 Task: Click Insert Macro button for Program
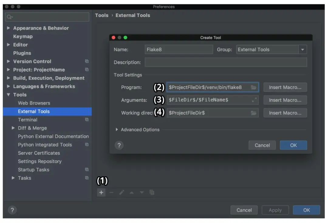click(x=285, y=87)
